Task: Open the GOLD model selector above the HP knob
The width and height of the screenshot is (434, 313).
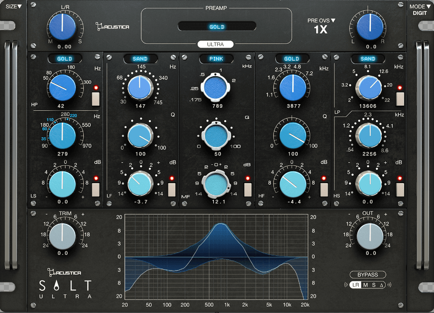Action: tap(65, 59)
